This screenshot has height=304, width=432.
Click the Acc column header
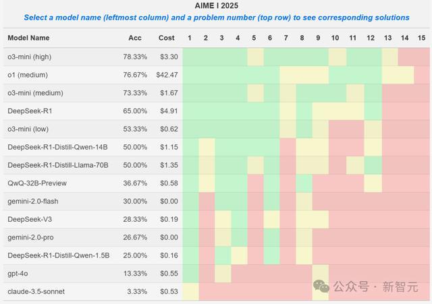[135, 38]
